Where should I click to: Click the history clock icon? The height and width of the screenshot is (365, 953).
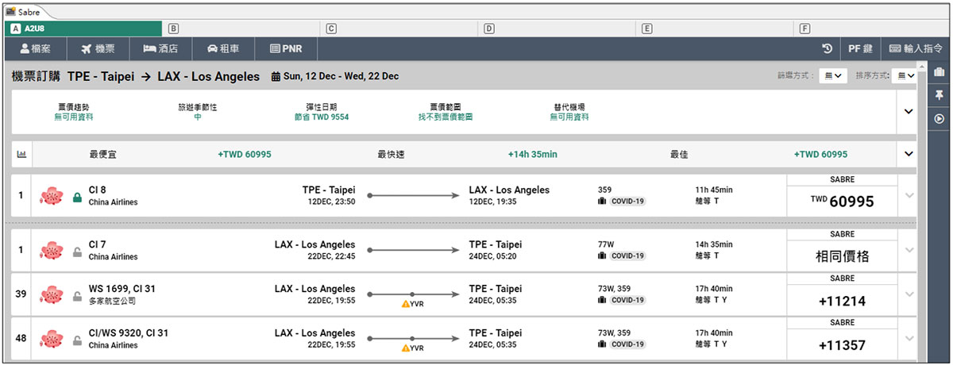point(827,48)
